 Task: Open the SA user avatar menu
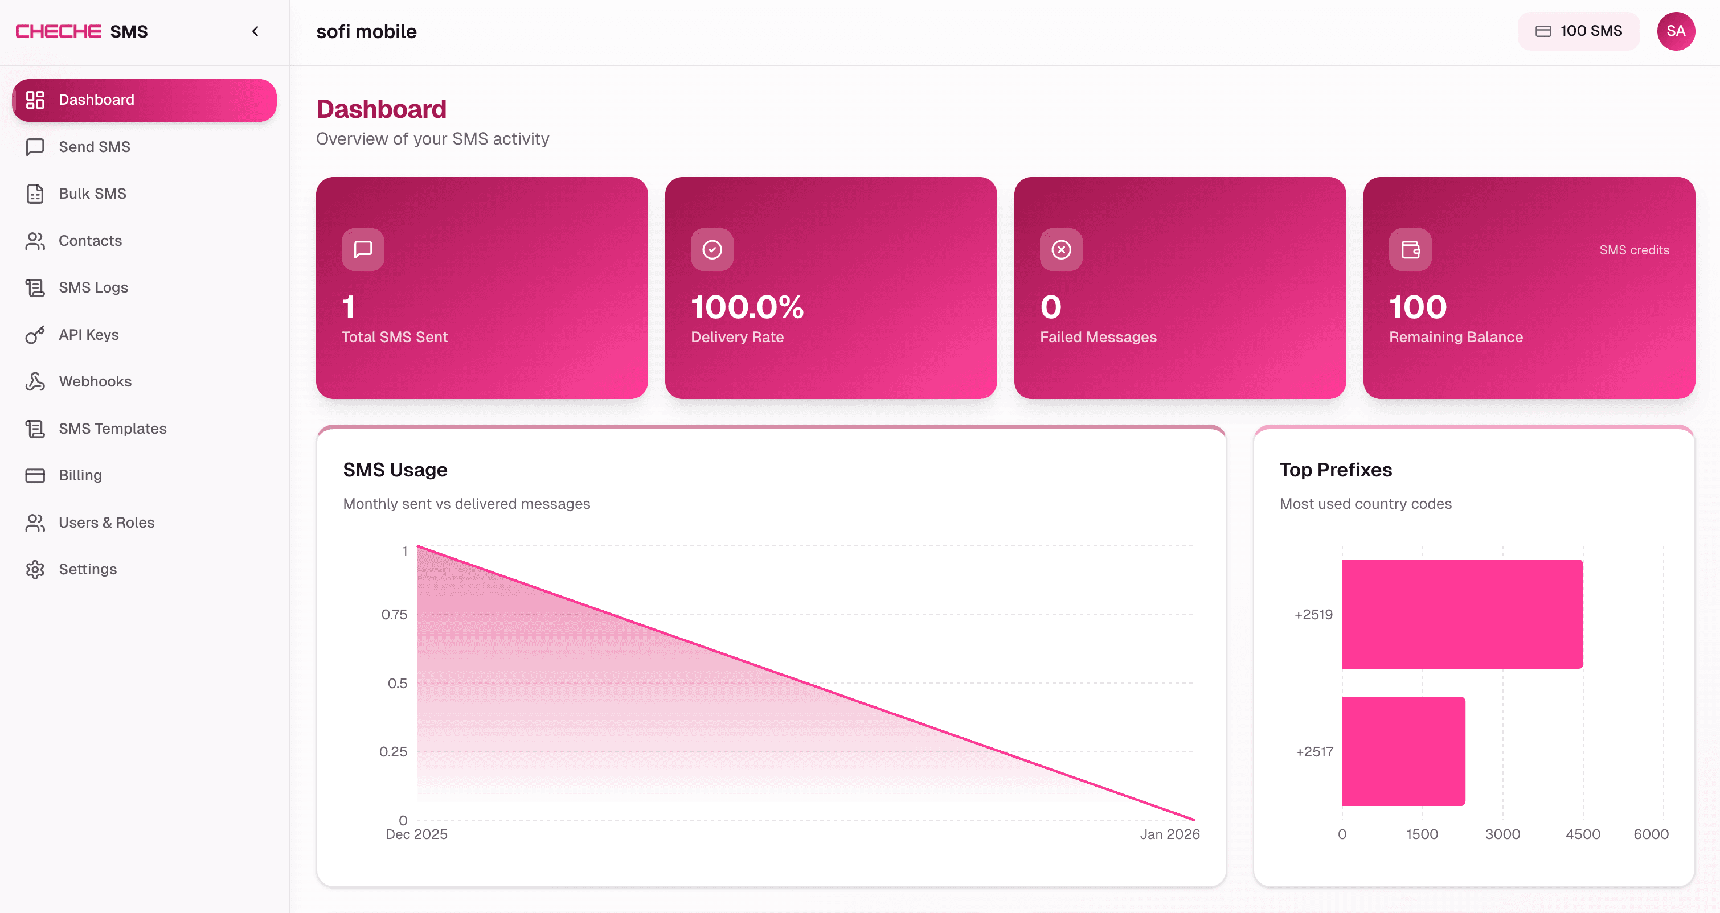[x=1675, y=31]
